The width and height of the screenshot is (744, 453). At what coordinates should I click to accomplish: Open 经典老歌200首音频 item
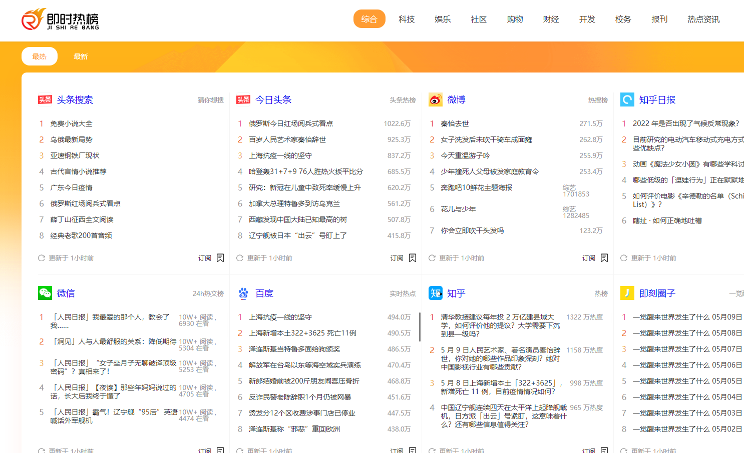[81, 235]
